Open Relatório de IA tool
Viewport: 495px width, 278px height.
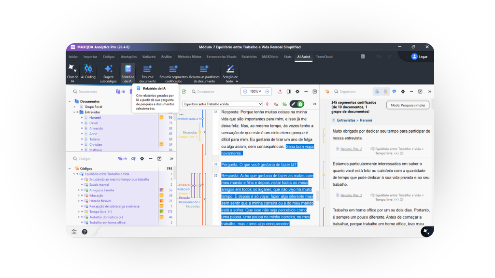(128, 73)
